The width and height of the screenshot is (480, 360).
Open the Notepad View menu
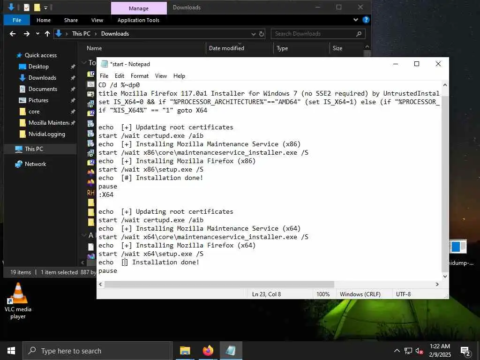pyautogui.click(x=161, y=75)
